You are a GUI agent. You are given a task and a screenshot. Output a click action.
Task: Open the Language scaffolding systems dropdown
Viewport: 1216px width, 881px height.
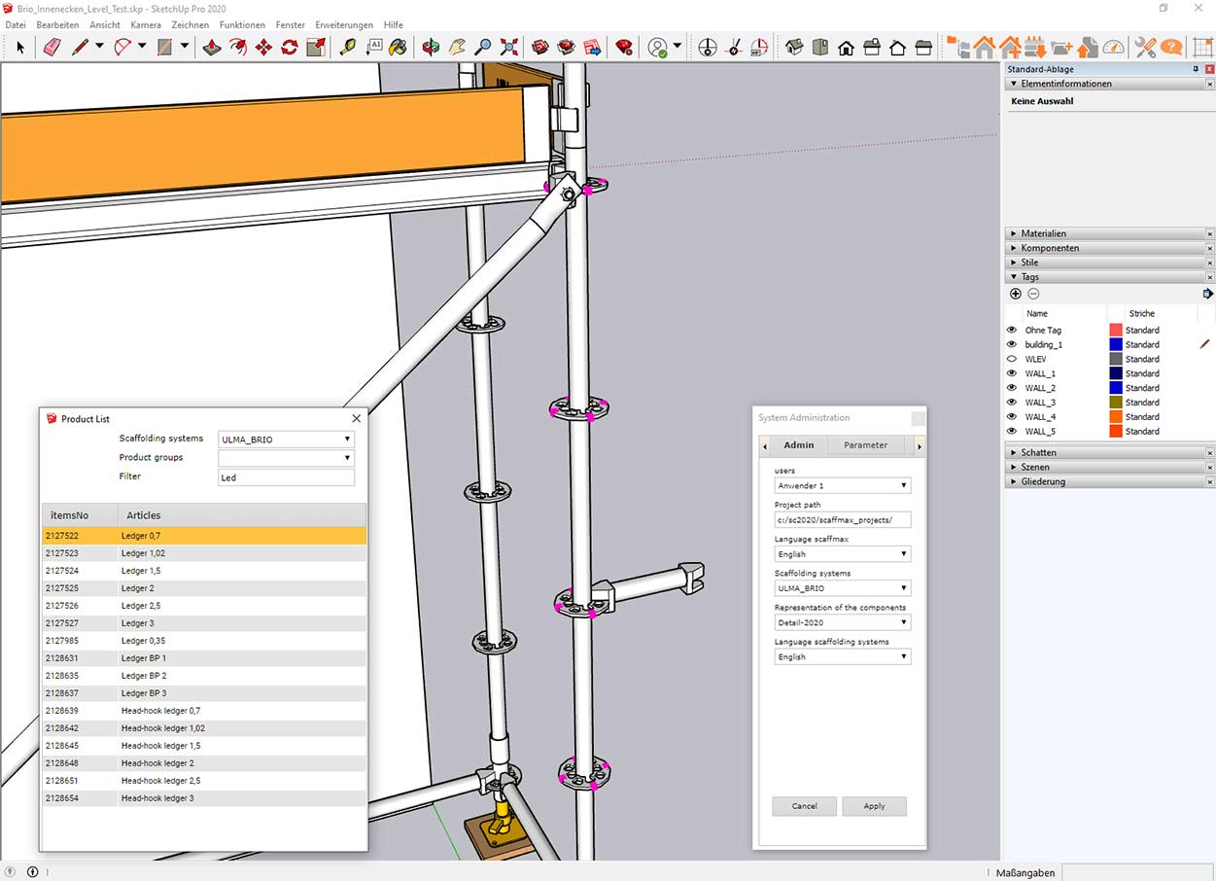[x=843, y=656]
